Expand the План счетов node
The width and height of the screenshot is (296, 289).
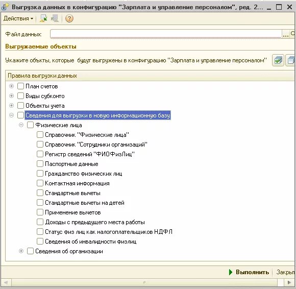tap(11, 86)
